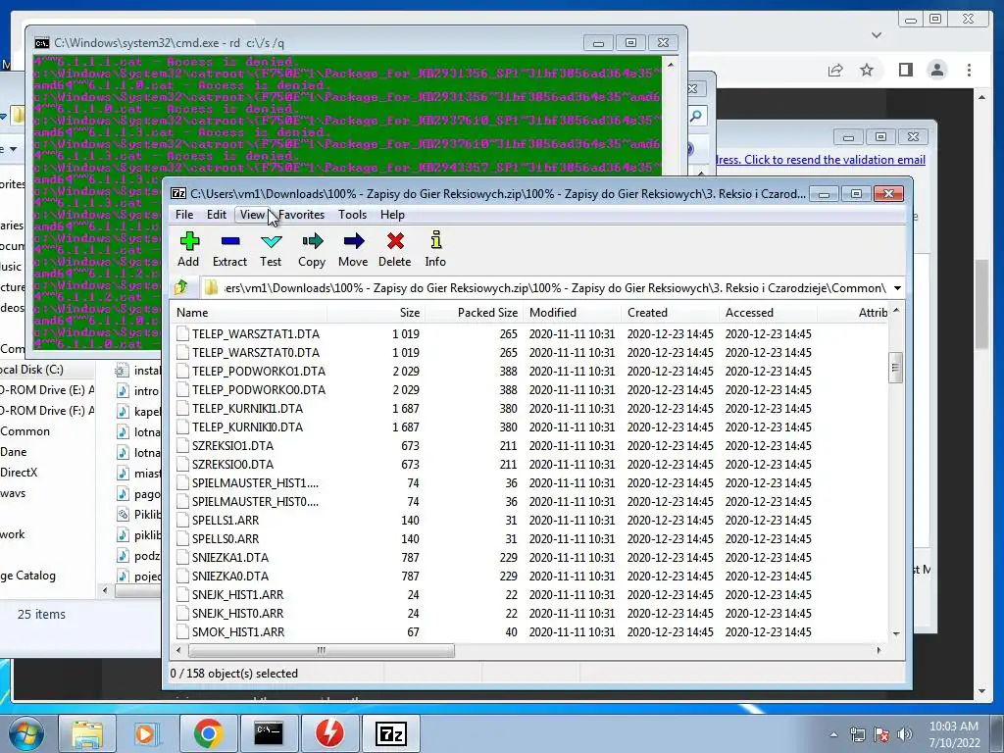
Task: Click the 7-Zip horizontal scrollbar thumb
Action: pos(322,651)
